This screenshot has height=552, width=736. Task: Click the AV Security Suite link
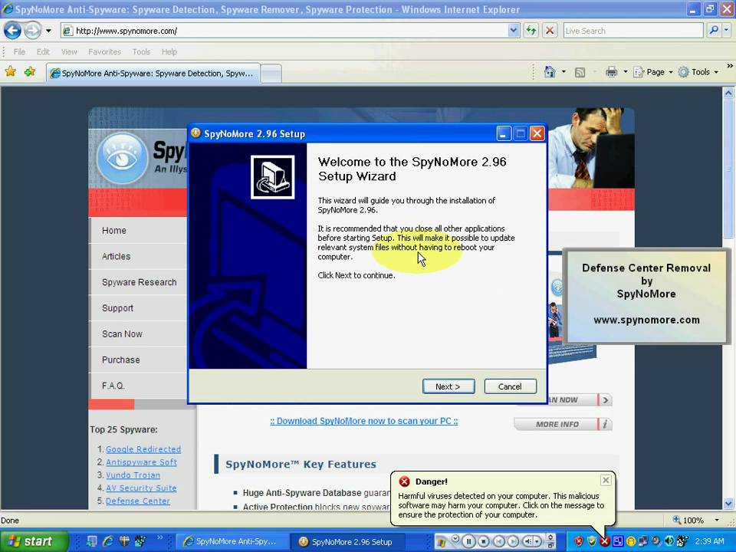tap(141, 488)
